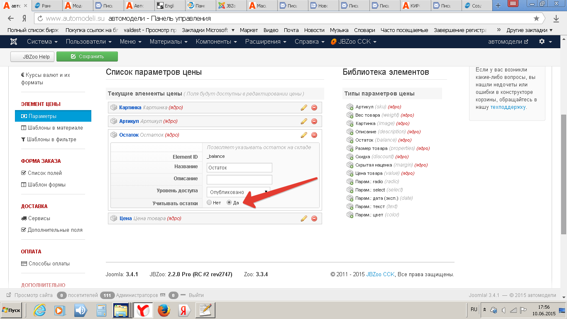The image size is (567, 319).
Task: Bookmark page with the star icon
Action: pos(536,18)
